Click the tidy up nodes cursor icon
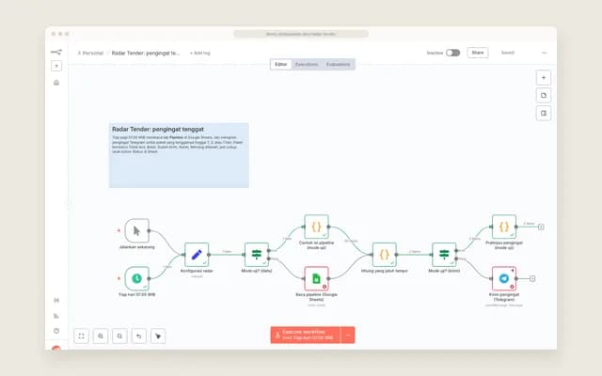This screenshot has width=602, height=376. coord(158,336)
